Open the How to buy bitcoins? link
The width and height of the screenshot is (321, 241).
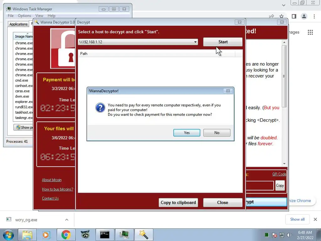click(x=57, y=189)
